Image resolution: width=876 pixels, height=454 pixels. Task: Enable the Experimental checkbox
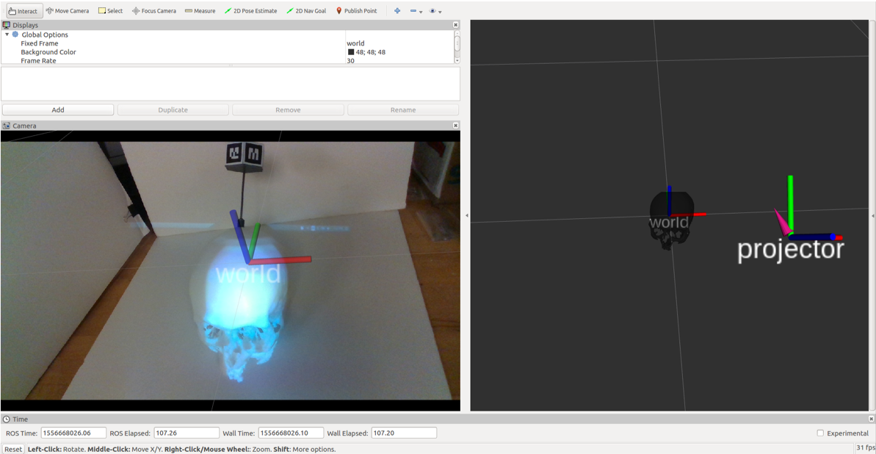(820, 433)
